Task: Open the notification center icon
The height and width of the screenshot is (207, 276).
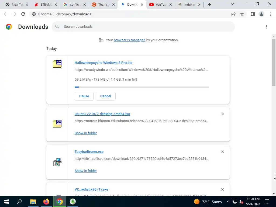Action: tap(267, 202)
